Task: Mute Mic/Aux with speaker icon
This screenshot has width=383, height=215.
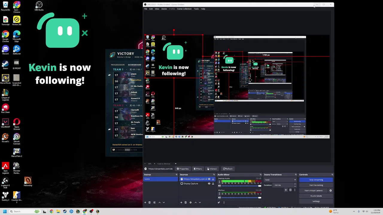Action: [219, 197]
